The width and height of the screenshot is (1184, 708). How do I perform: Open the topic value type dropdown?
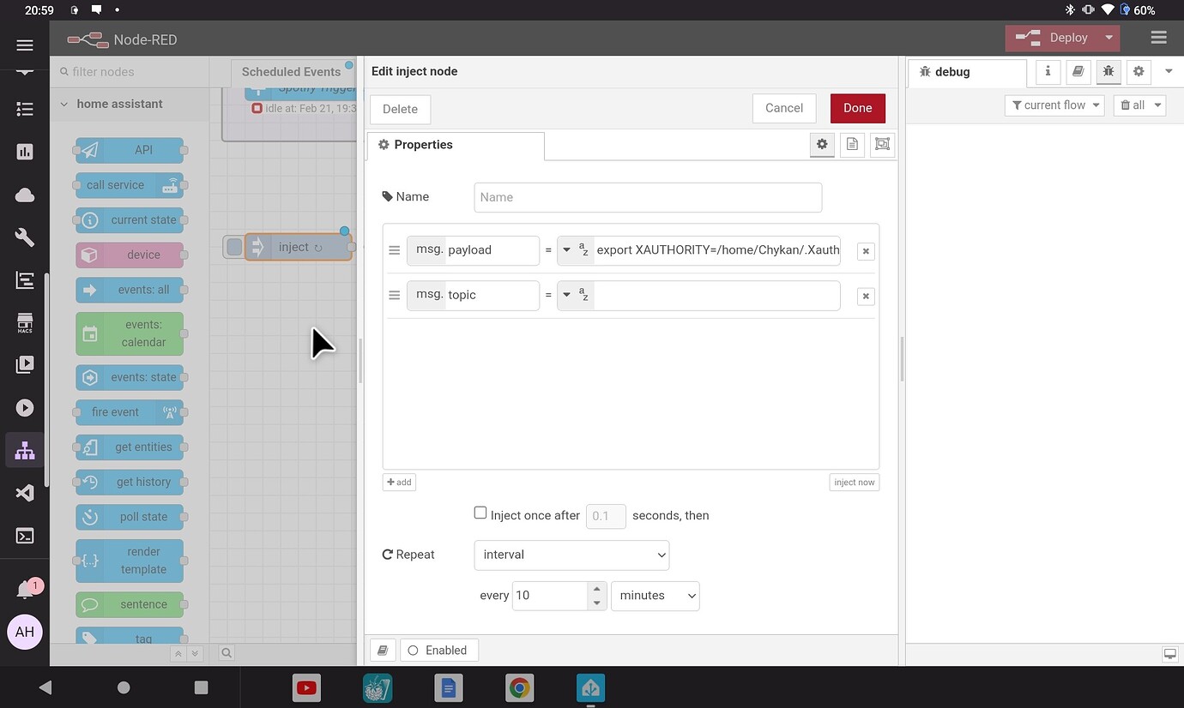(x=577, y=294)
